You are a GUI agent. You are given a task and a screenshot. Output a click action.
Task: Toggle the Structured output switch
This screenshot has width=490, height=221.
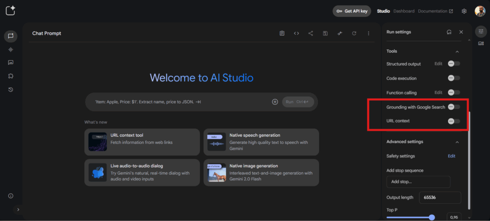pyautogui.click(x=454, y=64)
